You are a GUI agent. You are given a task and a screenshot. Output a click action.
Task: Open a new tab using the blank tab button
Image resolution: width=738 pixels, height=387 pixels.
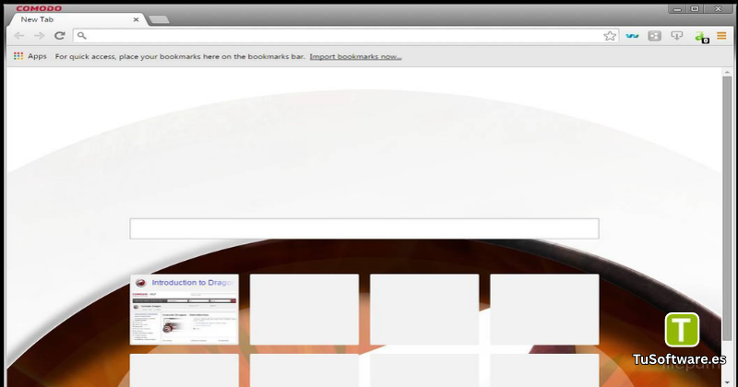pos(159,19)
